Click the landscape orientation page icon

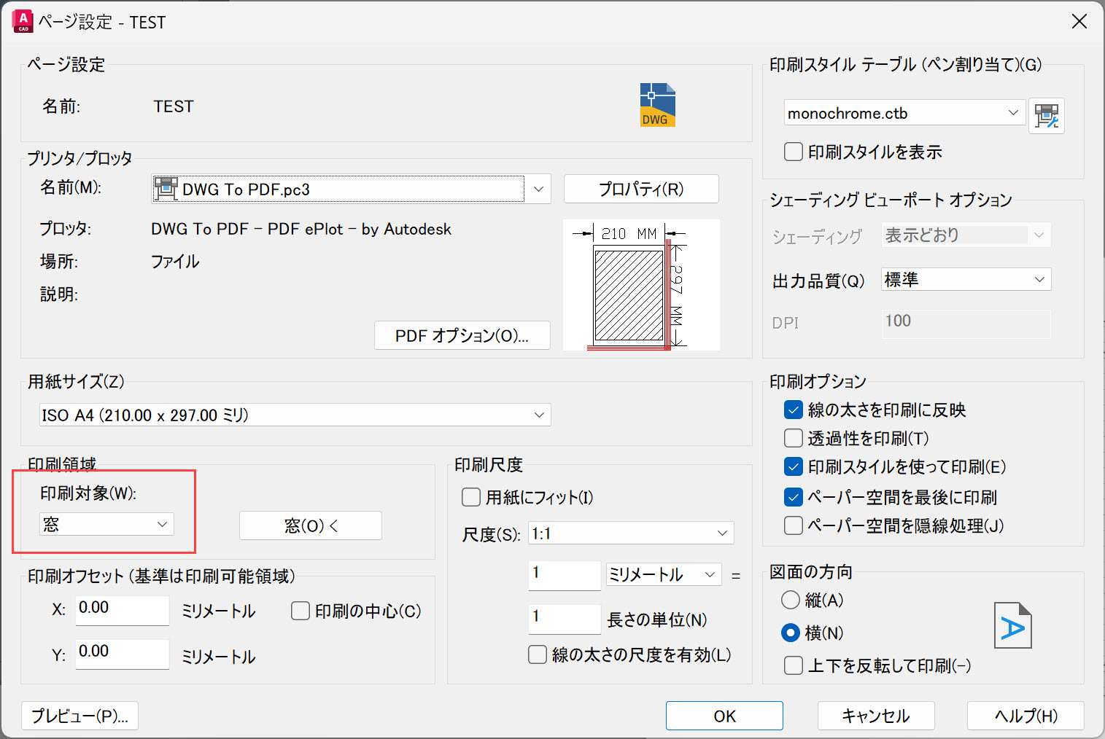tap(1013, 625)
